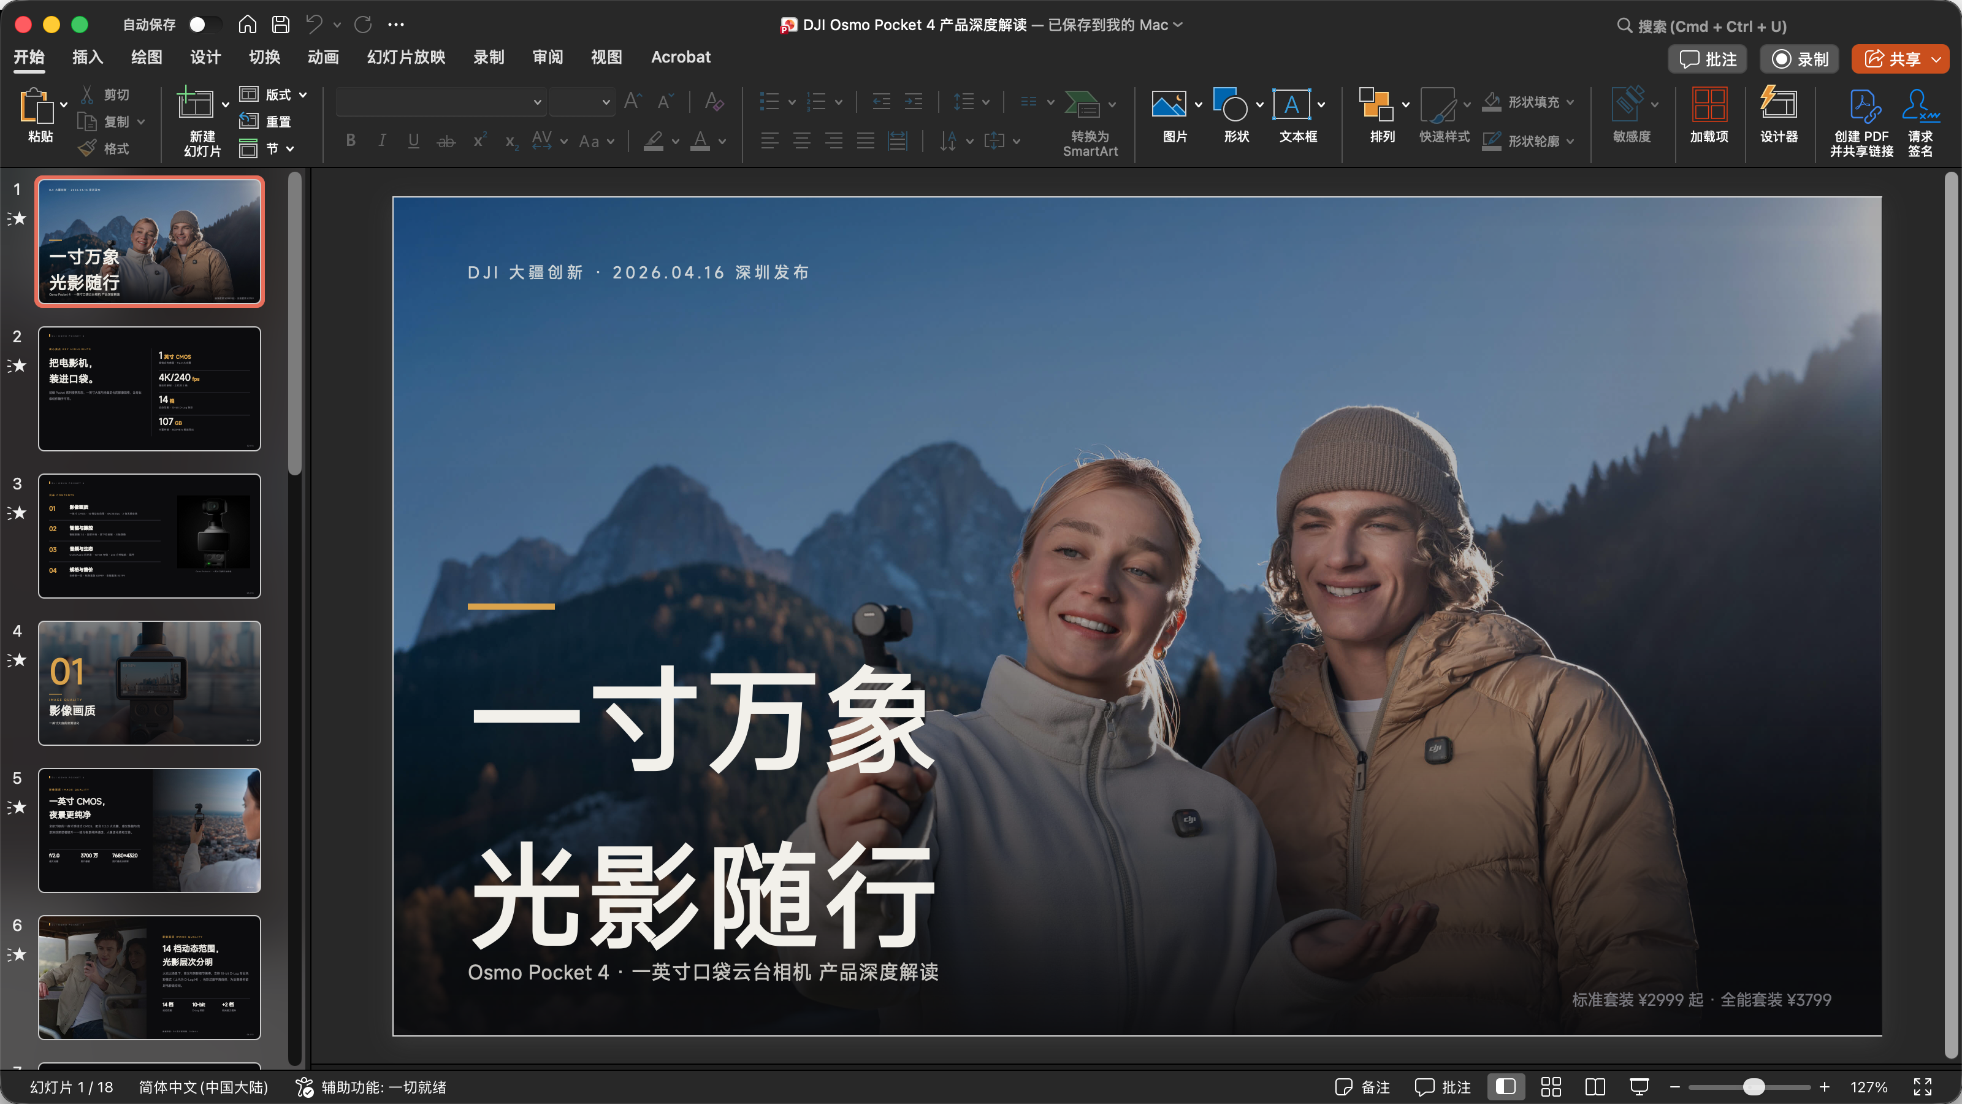1962x1104 pixels.
Task: Click the numbered list icon
Action: (817, 101)
